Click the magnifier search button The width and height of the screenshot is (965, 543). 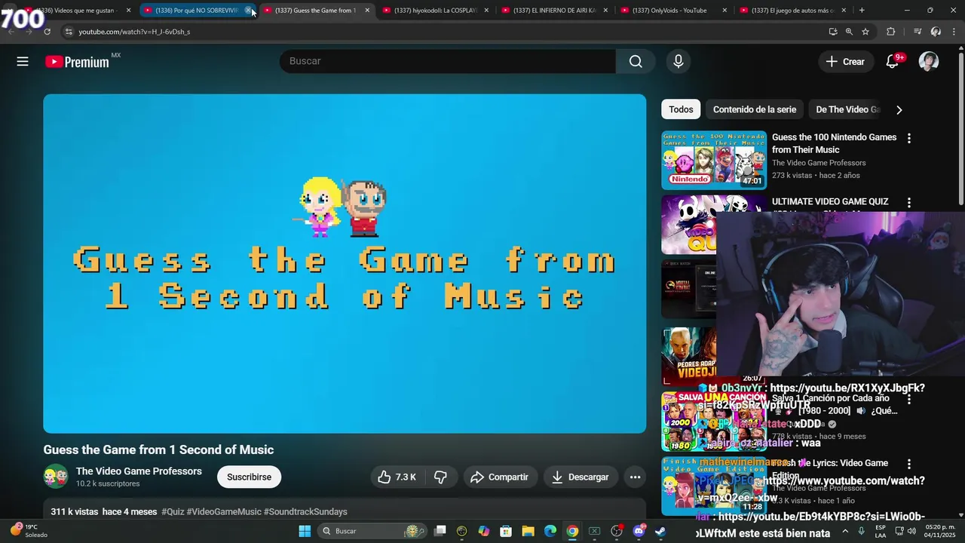tap(636, 61)
